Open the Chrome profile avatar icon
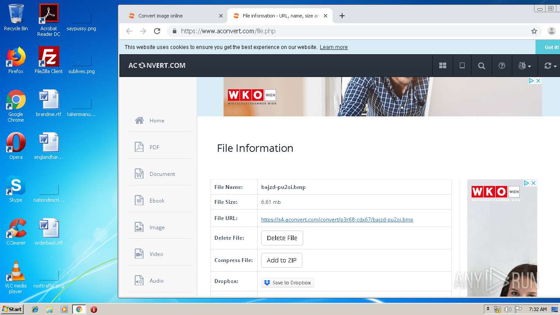This screenshot has width=560, height=315. 552,31
